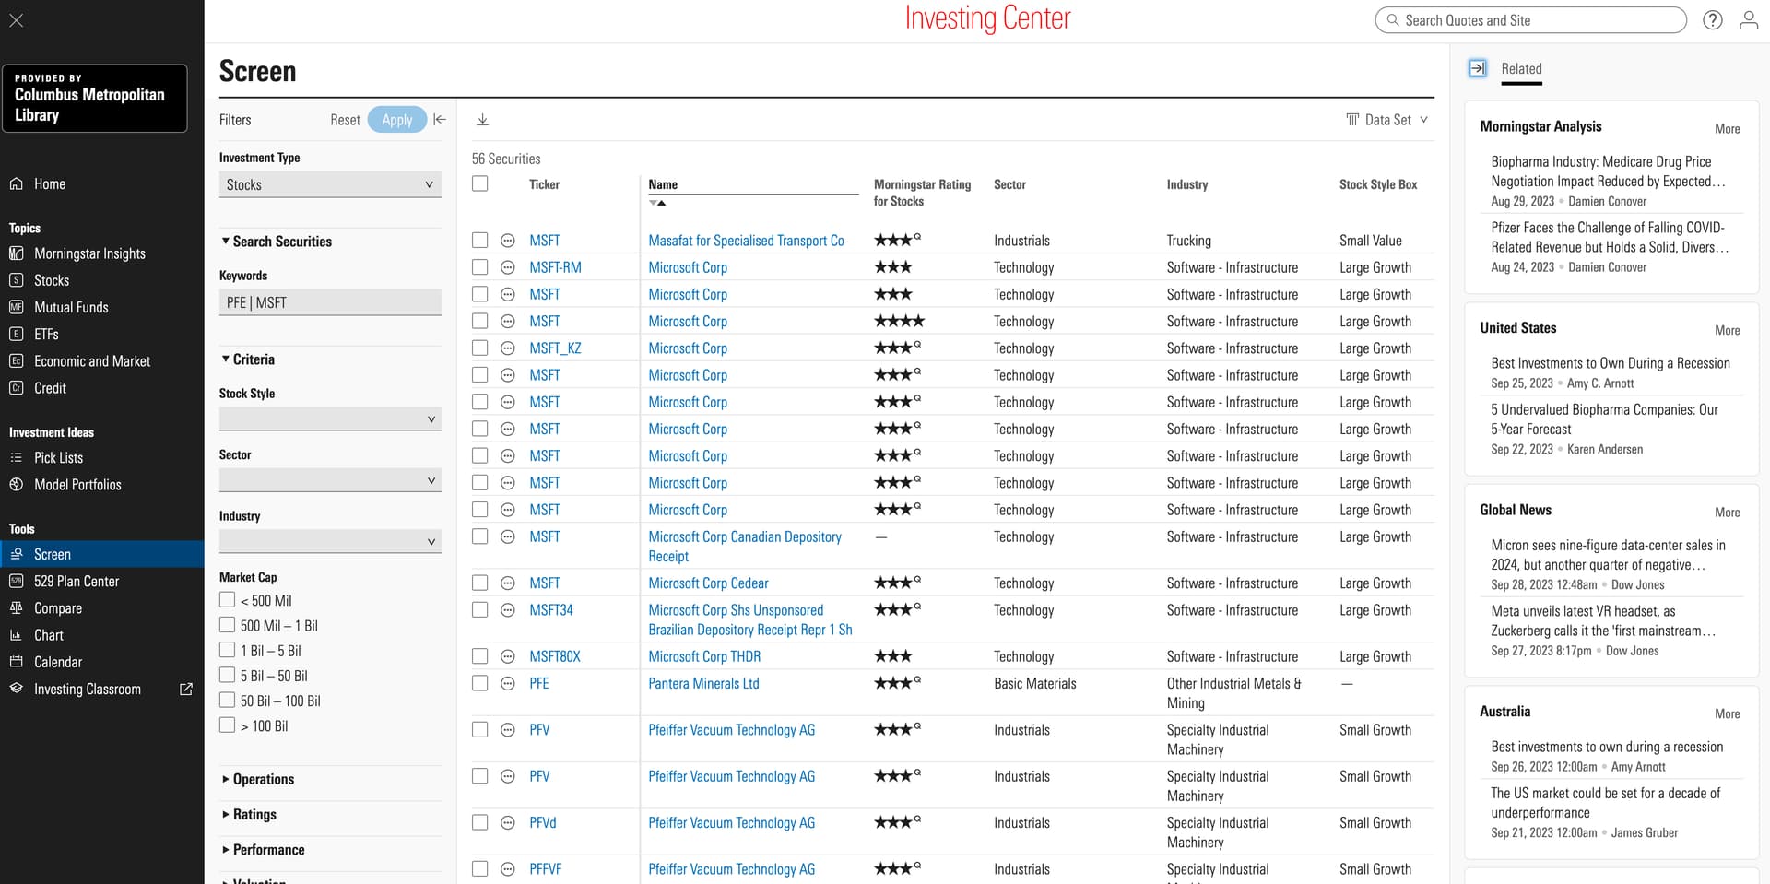Enable the < 500 Mil market cap checkbox
This screenshot has width=1770, height=884.
pos(227,600)
